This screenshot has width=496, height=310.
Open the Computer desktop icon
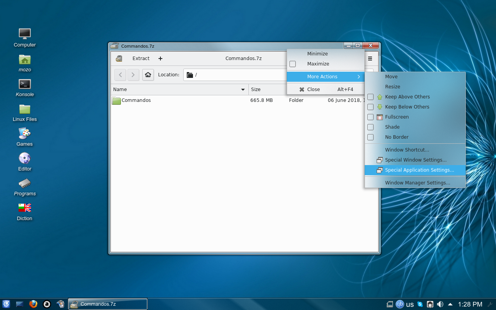25,34
